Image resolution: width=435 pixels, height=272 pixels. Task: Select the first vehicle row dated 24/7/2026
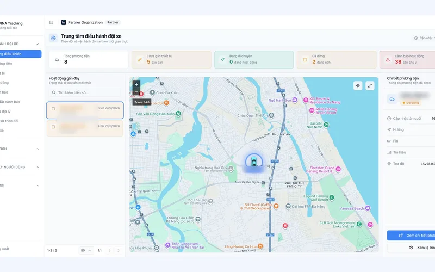coord(85,110)
